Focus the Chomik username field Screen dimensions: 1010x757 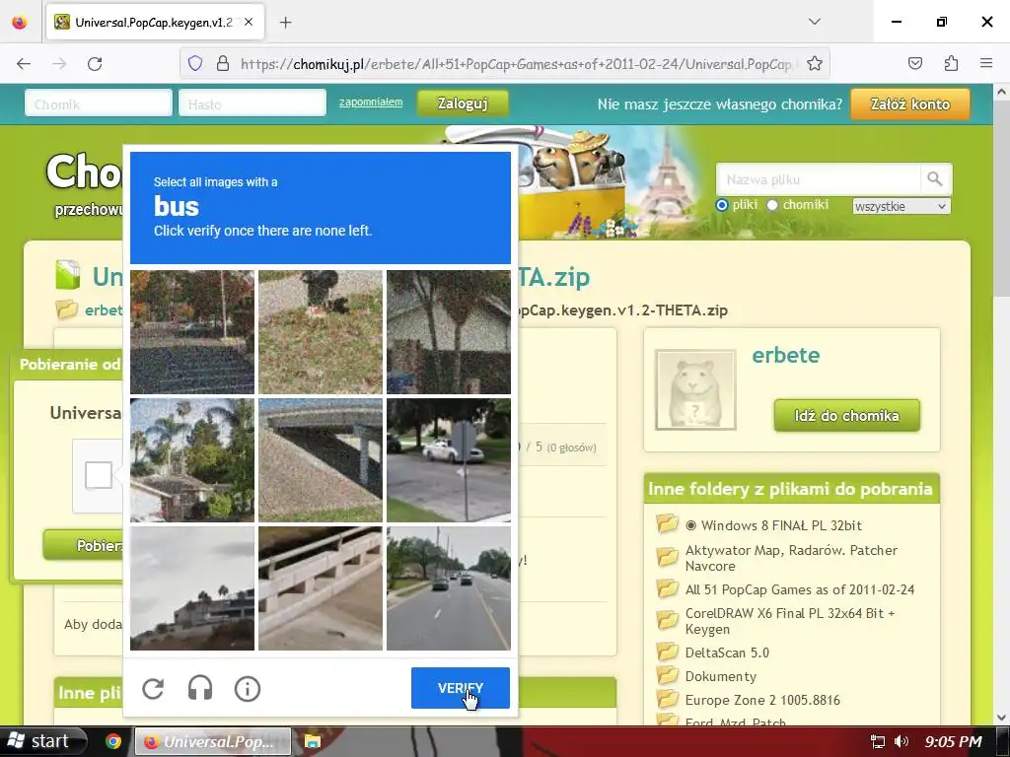[x=99, y=103]
